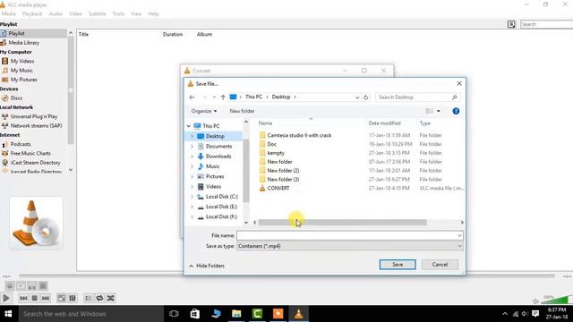This screenshot has width=573, height=322.
Task: Select My Music in the sidebar
Action: [21, 70]
